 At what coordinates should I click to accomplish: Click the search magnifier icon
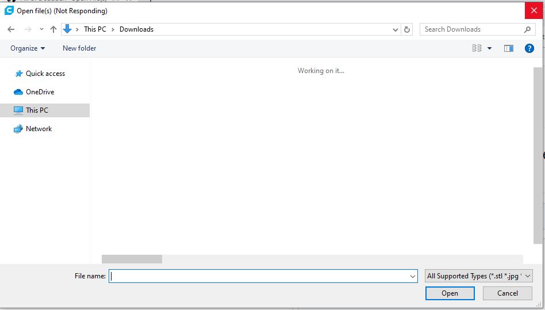click(528, 29)
